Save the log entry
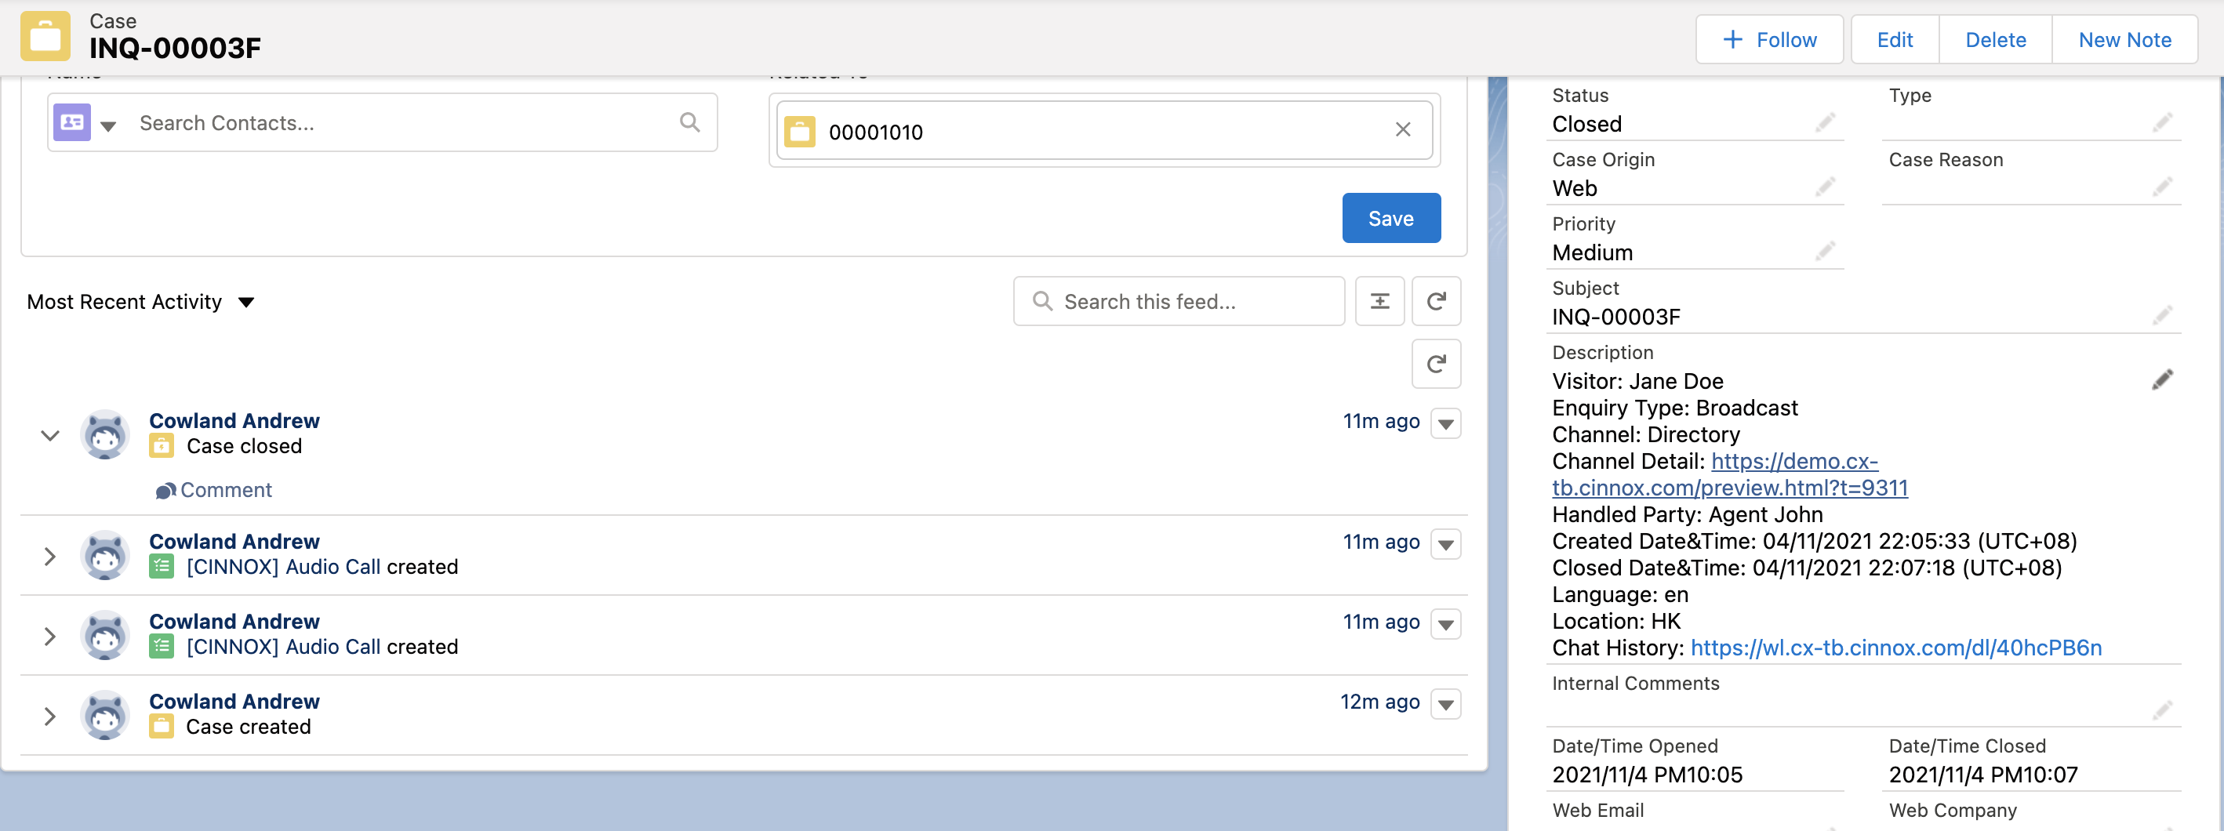 point(1391,218)
